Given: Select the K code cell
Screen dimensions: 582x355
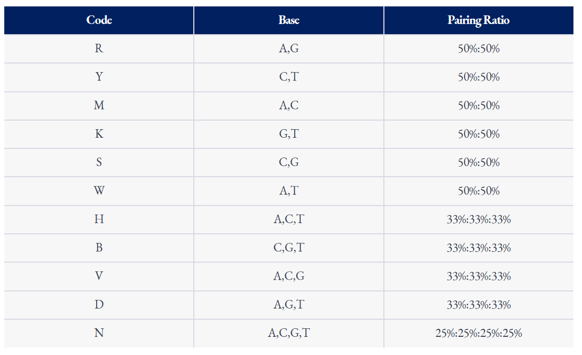Looking at the screenshot, I should [99, 134].
